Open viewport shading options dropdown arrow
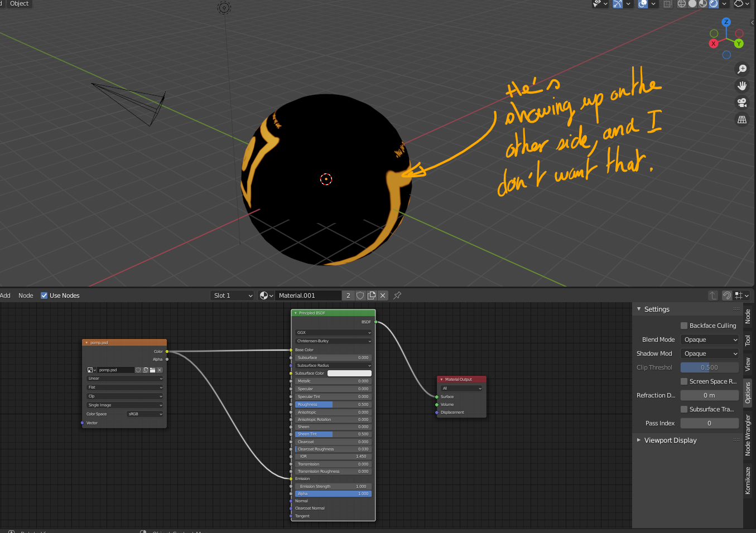 pos(724,3)
